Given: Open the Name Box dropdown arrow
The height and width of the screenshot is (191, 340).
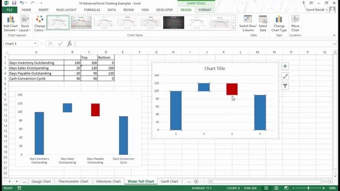Looking at the screenshot, I should click(x=35, y=44).
